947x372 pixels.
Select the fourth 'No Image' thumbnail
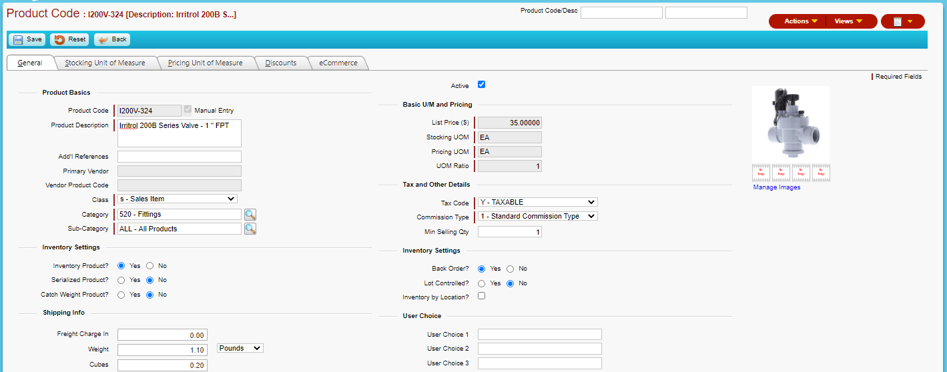(821, 173)
